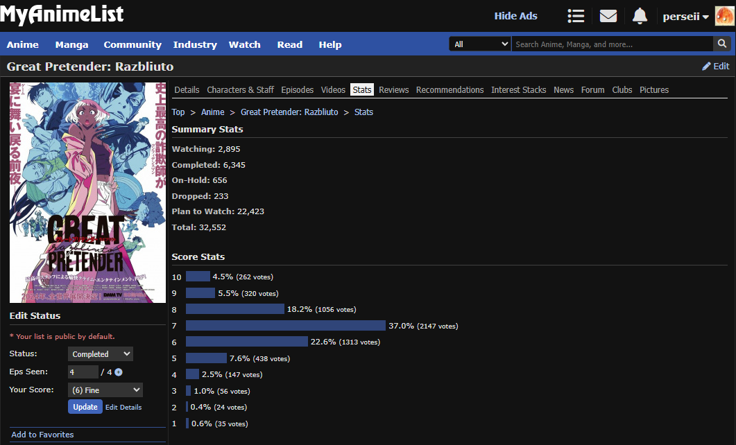The width and height of the screenshot is (736, 445).
Task: Open the Your Score dropdown
Action: pos(105,390)
